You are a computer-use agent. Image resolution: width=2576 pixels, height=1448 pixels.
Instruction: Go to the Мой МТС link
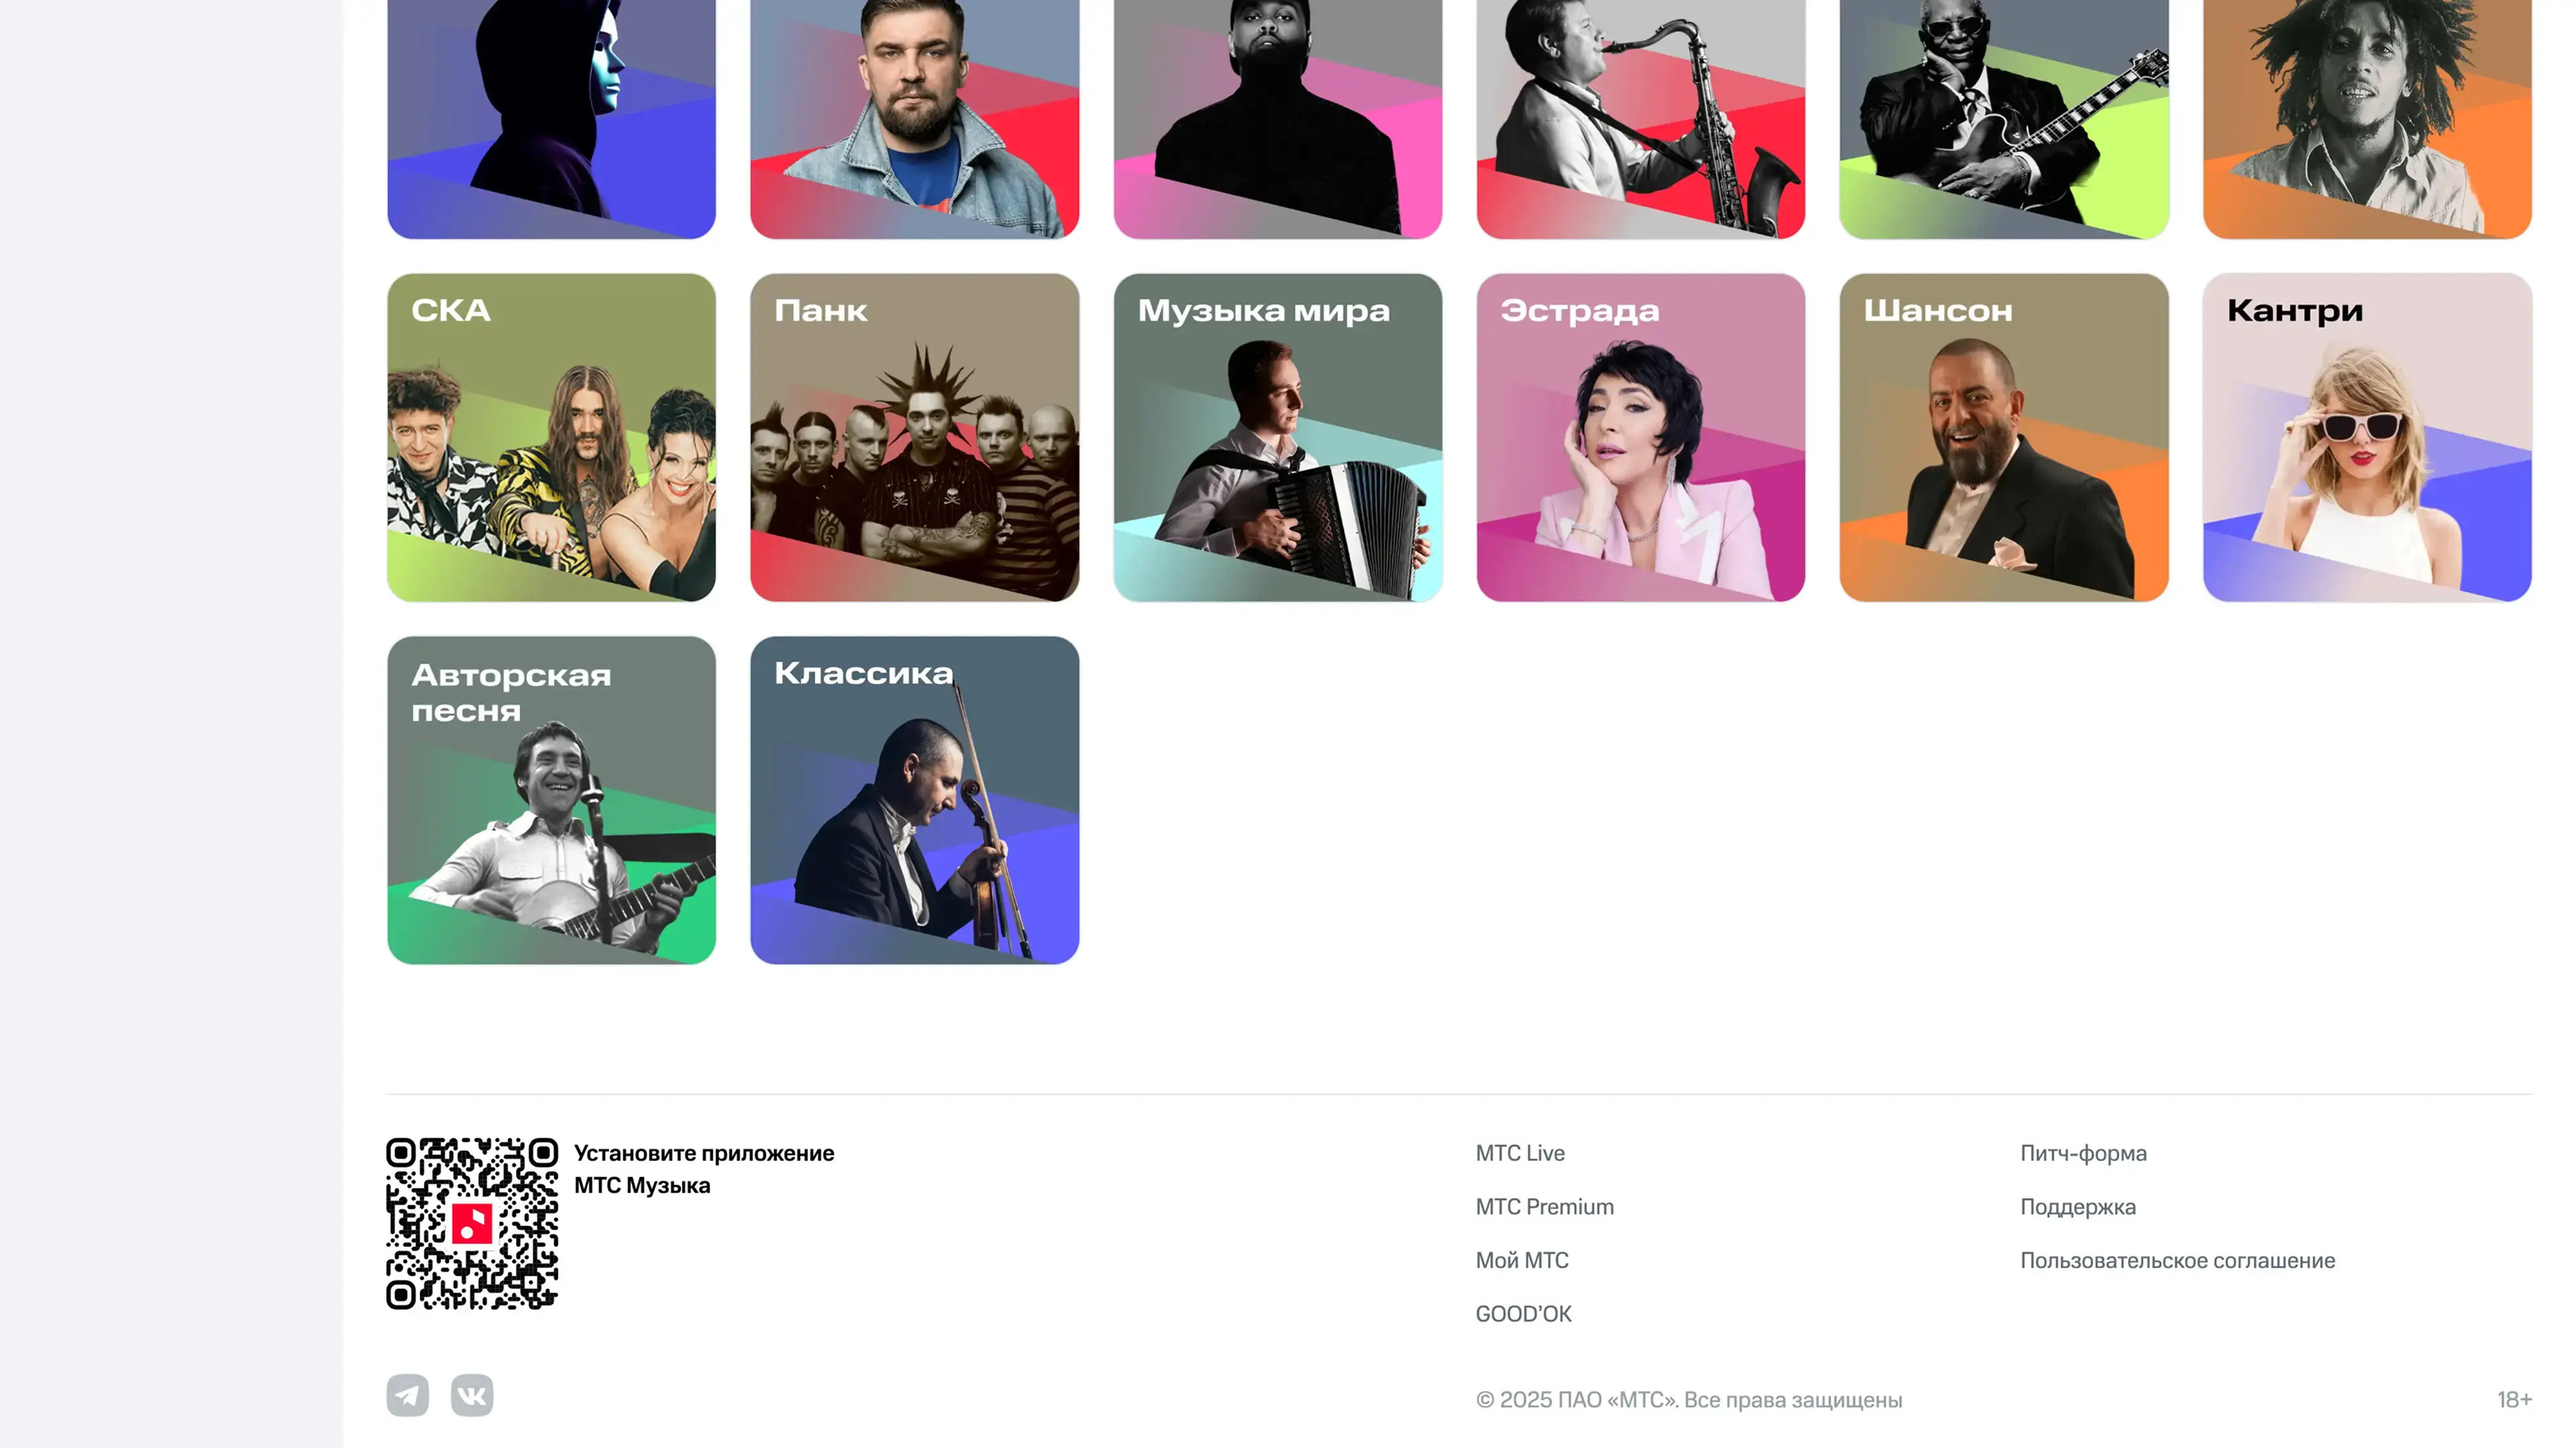(1522, 1261)
